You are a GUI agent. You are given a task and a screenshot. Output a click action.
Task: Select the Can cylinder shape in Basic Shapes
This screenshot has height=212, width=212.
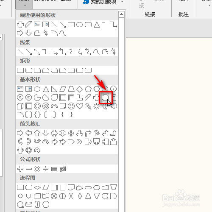point(114,98)
